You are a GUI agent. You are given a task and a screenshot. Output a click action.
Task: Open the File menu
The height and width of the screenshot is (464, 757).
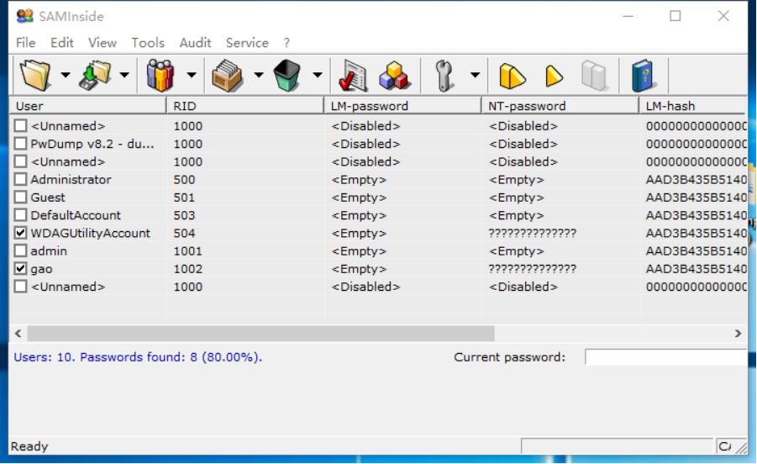25,43
